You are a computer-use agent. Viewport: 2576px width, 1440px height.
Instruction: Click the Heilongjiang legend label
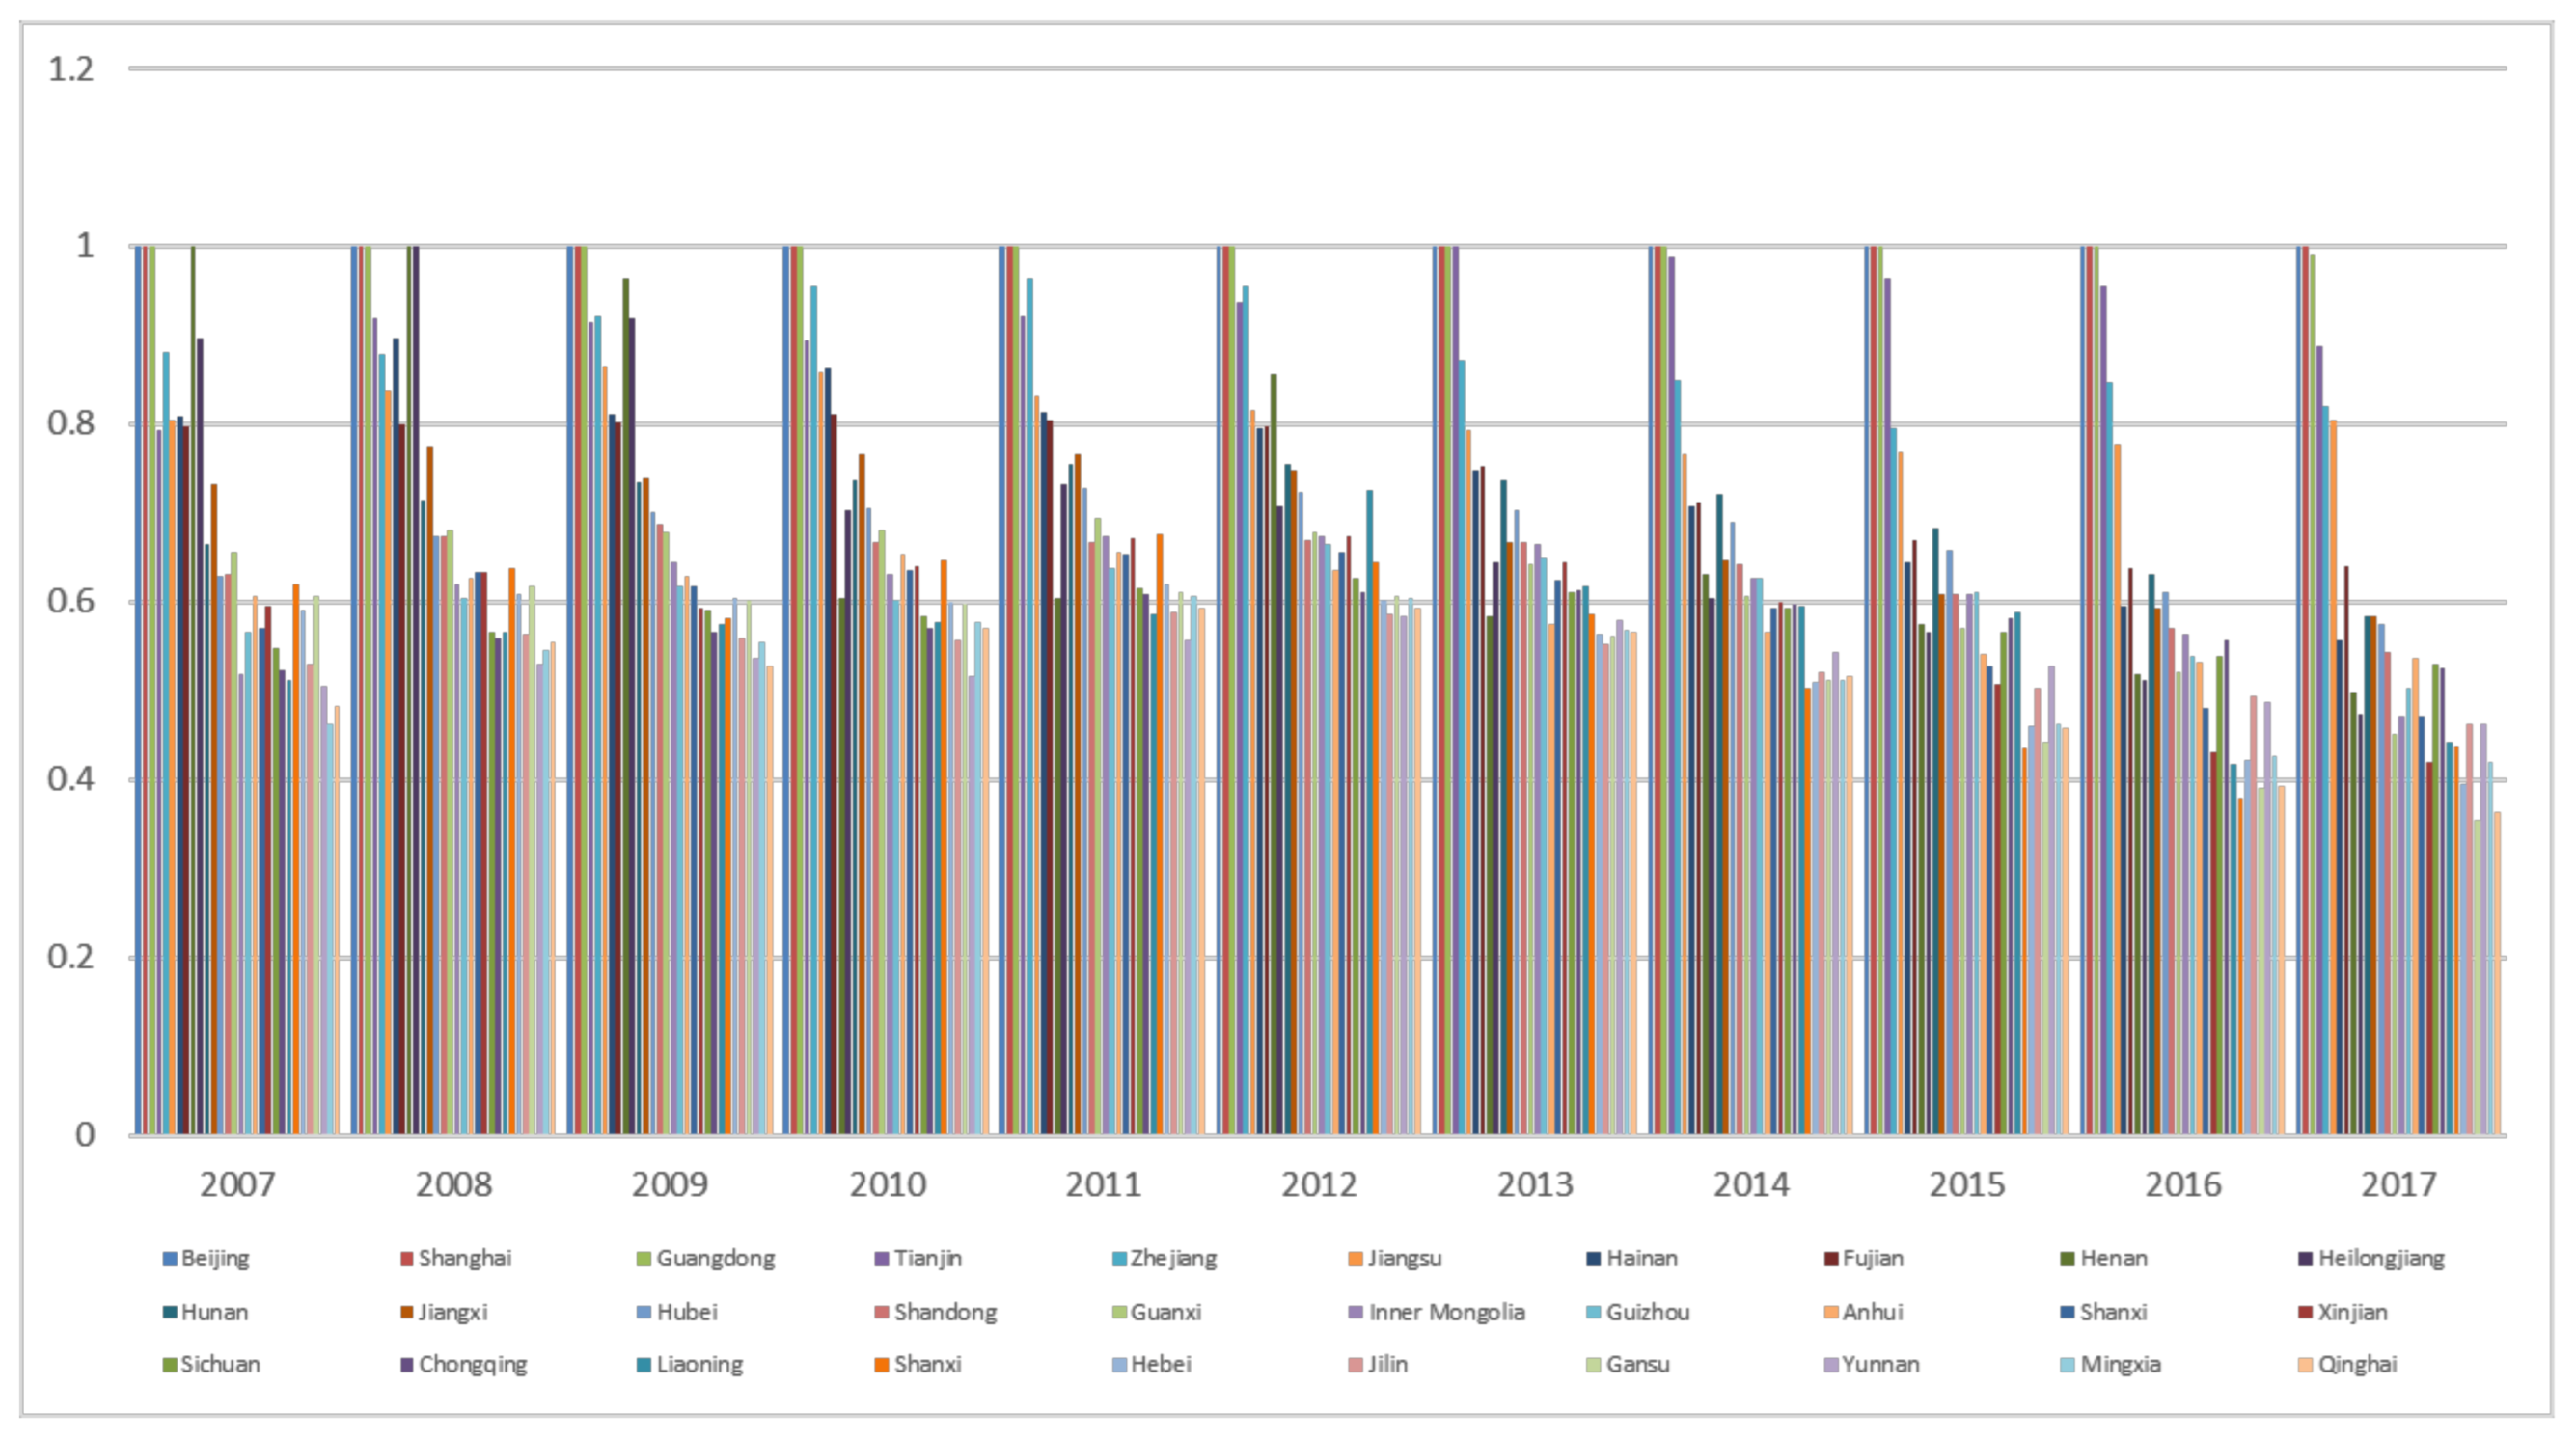pyautogui.click(x=2381, y=1259)
